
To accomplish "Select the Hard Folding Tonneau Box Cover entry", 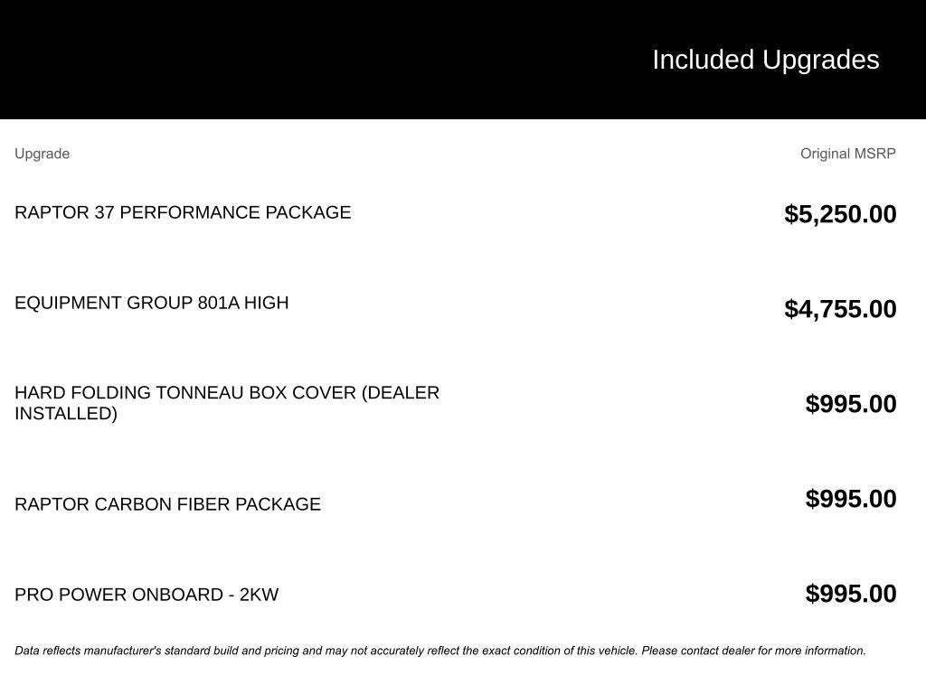I will [226, 403].
